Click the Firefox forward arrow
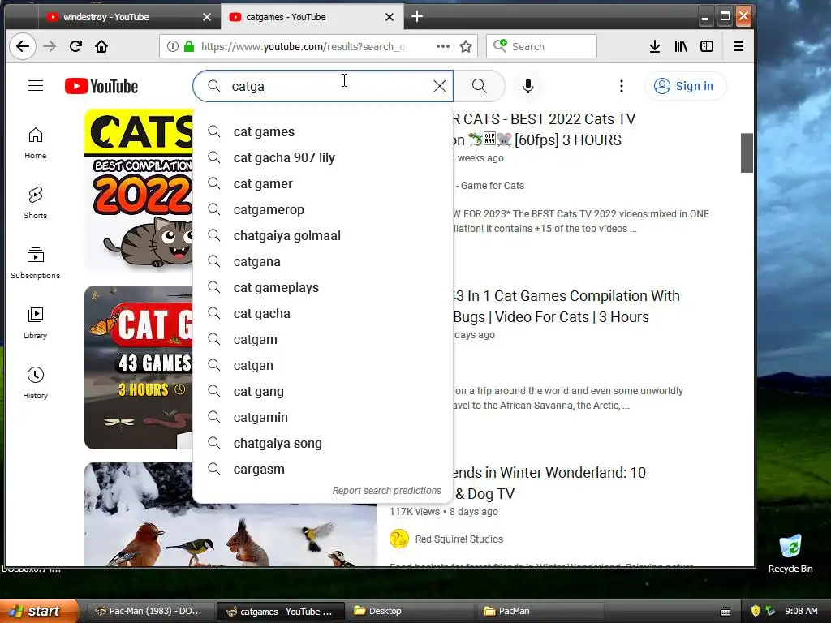 point(50,46)
